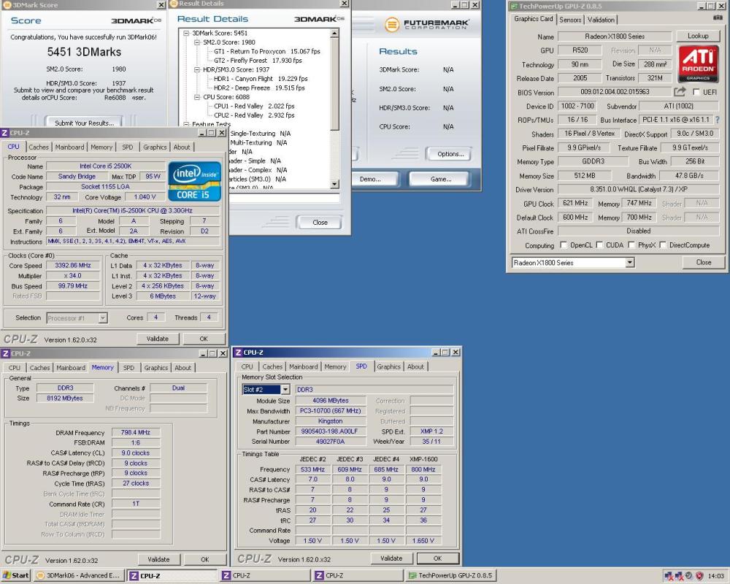Toggle the OpenCL checkbox
This screenshot has width=730, height=584.
pyautogui.click(x=564, y=245)
